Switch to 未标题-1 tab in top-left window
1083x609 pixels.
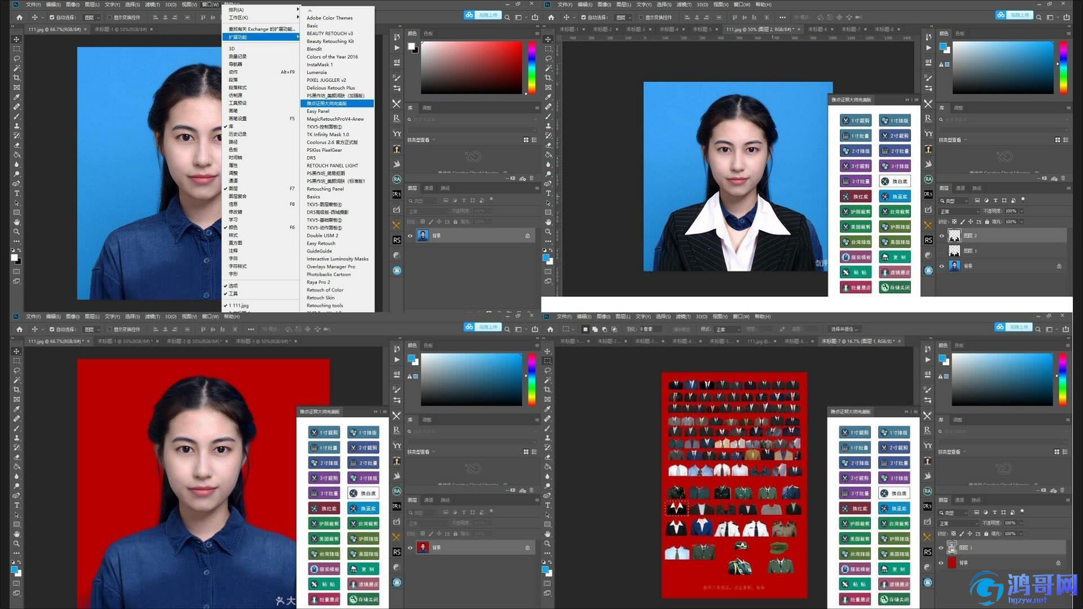coord(120,29)
